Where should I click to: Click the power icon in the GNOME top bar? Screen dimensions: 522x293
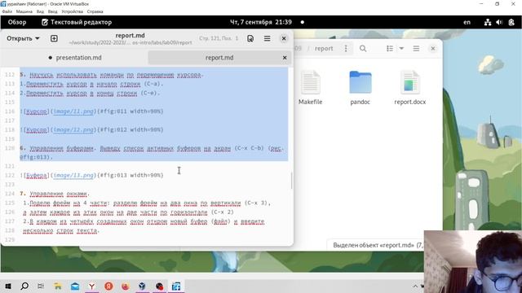511,22
